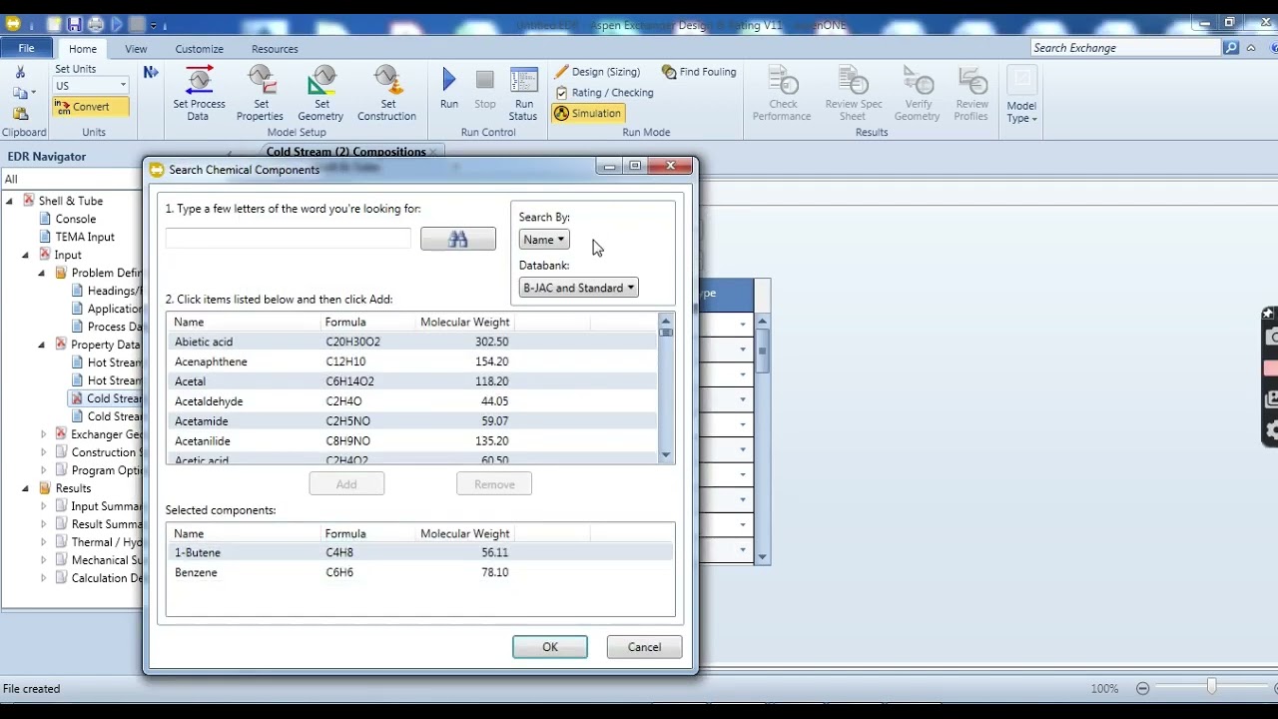
Task: Click the greyed Stop button in Run Control
Action: pos(485,89)
